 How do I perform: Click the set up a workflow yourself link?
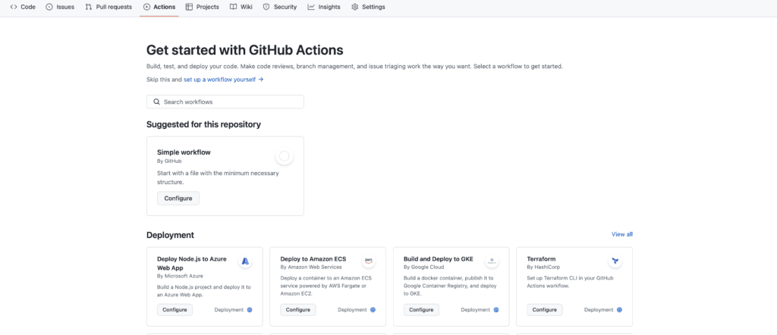pyautogui.click(x=224, y=79)
